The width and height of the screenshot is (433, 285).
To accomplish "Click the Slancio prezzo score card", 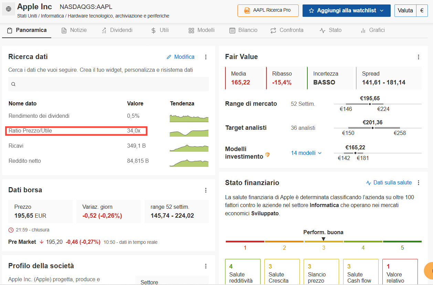I will pyautogui.click(x=321, y=272).
